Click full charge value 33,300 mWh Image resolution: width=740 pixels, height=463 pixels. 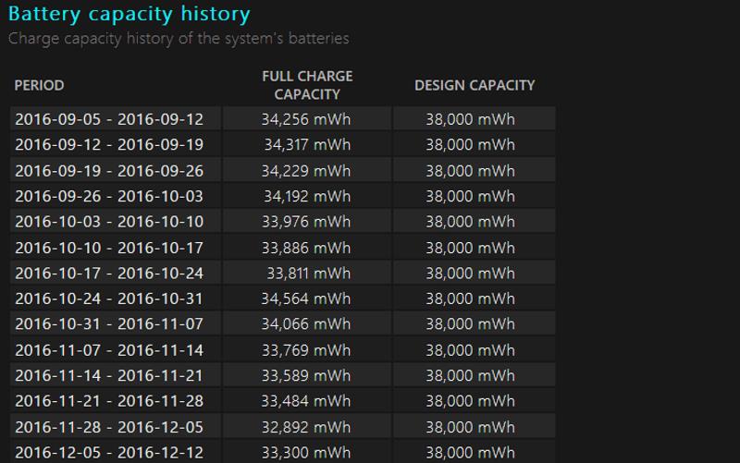[x=306, y=452]
